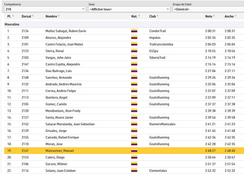Click the flag icon in Moissonner, Manuel row
244x174 pixels.
point(134,151)
